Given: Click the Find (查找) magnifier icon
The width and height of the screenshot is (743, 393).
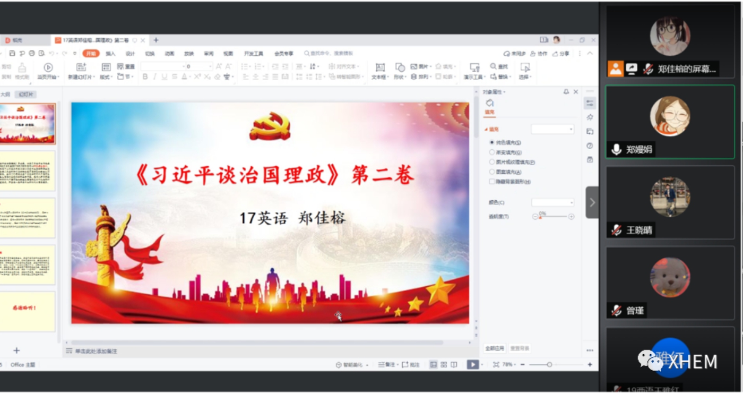Looking at the screenshot, I should (493, 66).
